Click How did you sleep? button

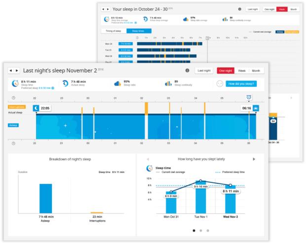coord(241,84)
